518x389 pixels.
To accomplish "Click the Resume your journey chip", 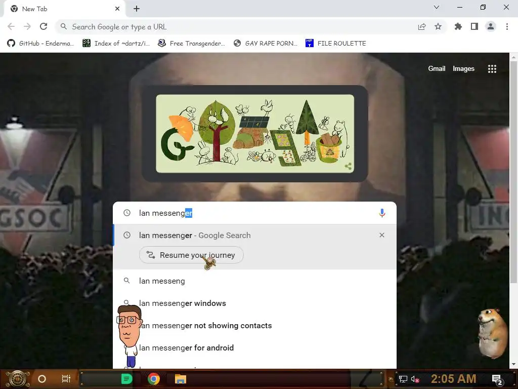I will pyautogui.click(x=191, y=255).
